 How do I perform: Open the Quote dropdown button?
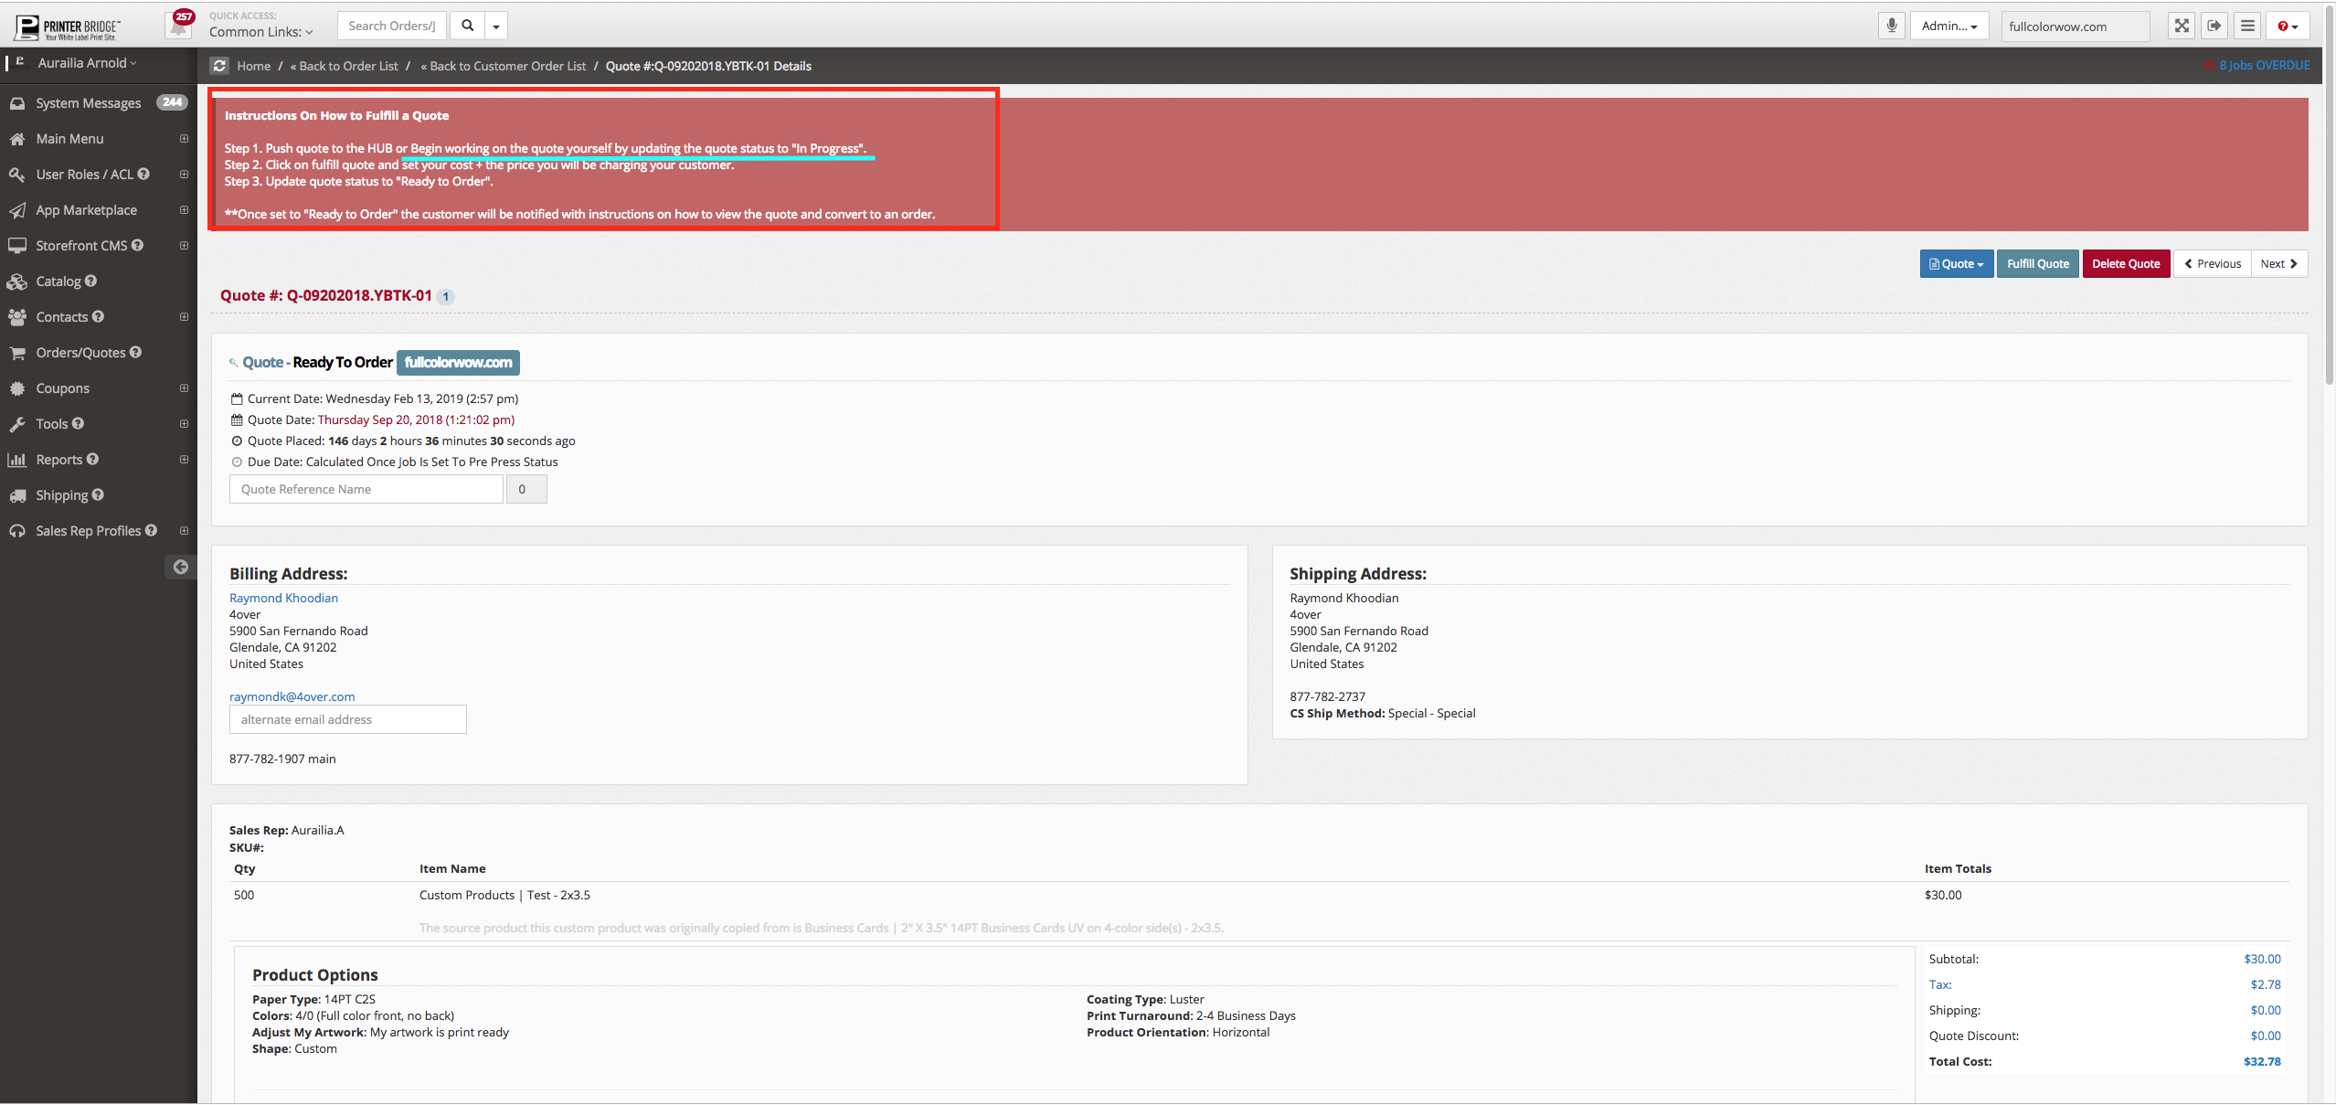click(x=1956, y=263)
